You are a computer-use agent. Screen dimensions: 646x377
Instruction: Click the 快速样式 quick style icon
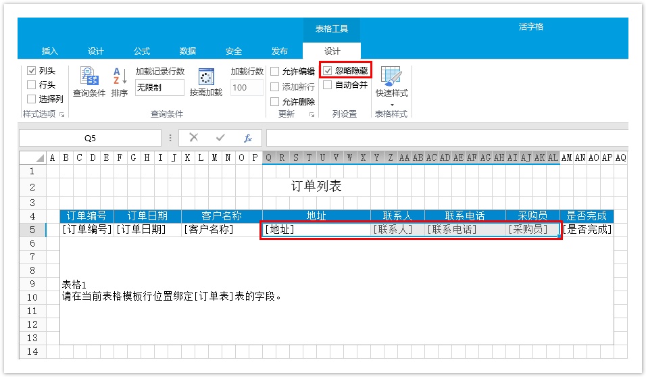(391, 76)
